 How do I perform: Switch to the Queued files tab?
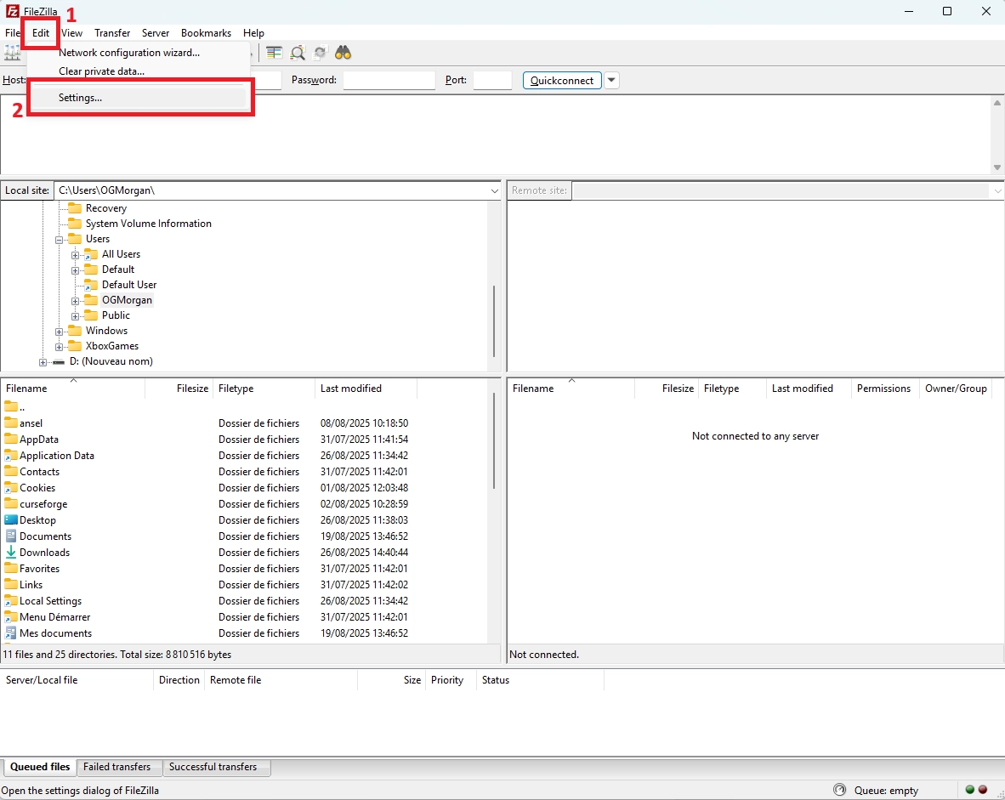click(x=40, y=767)
